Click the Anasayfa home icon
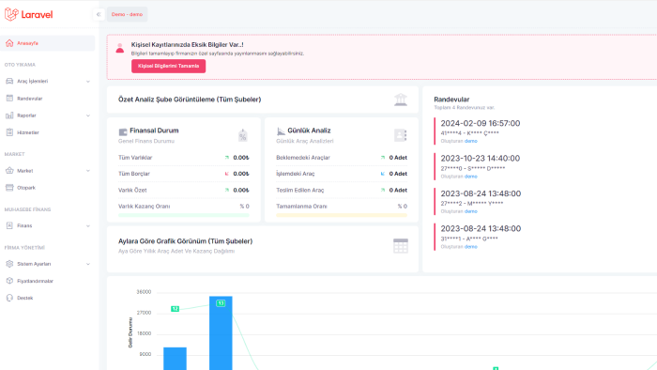The height and width of the screenshot is (370, 657). click(x=9, y=43)
